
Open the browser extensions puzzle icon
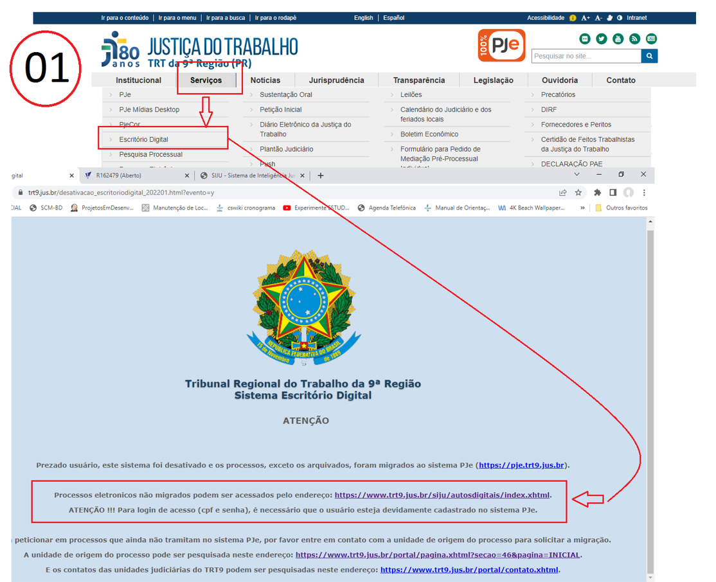[597, 193]
